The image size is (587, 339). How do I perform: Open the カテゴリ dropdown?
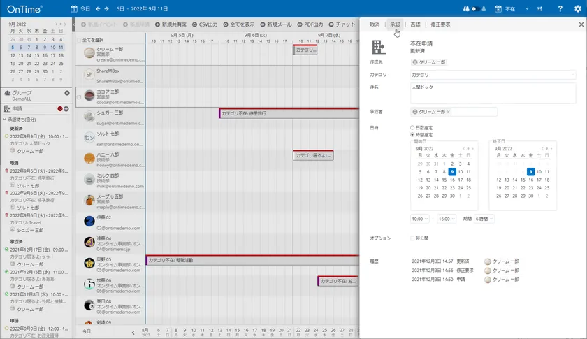click(493, 74)
